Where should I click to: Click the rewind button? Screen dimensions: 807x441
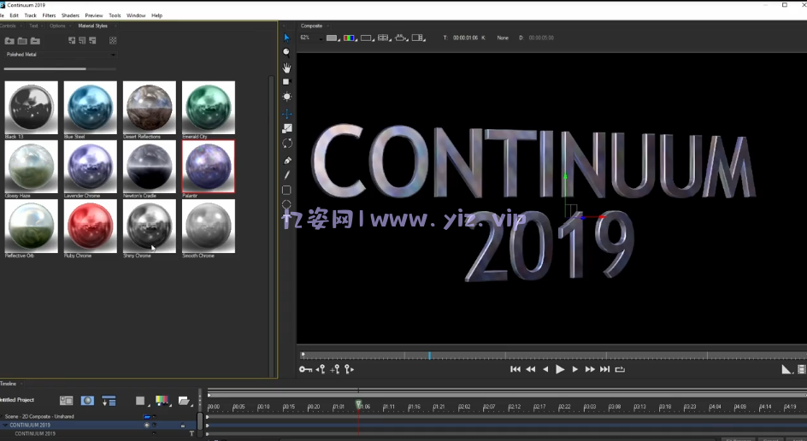[x=531, y=369]
